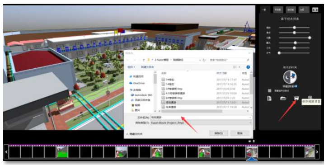Close the save-as dialog with X
The height and width of the screenshot is (165, 329).
(249, 53)
